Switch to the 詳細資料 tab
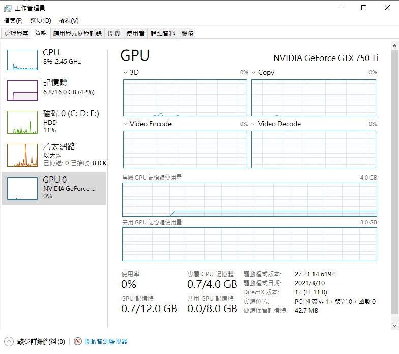This screenshot has width=399, height=354. point(163,34)
